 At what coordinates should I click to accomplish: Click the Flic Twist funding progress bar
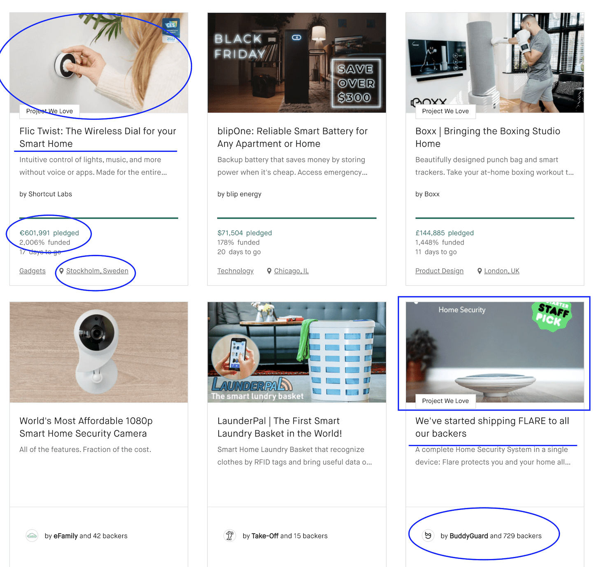pyautogui.click(x=99, y=218)
